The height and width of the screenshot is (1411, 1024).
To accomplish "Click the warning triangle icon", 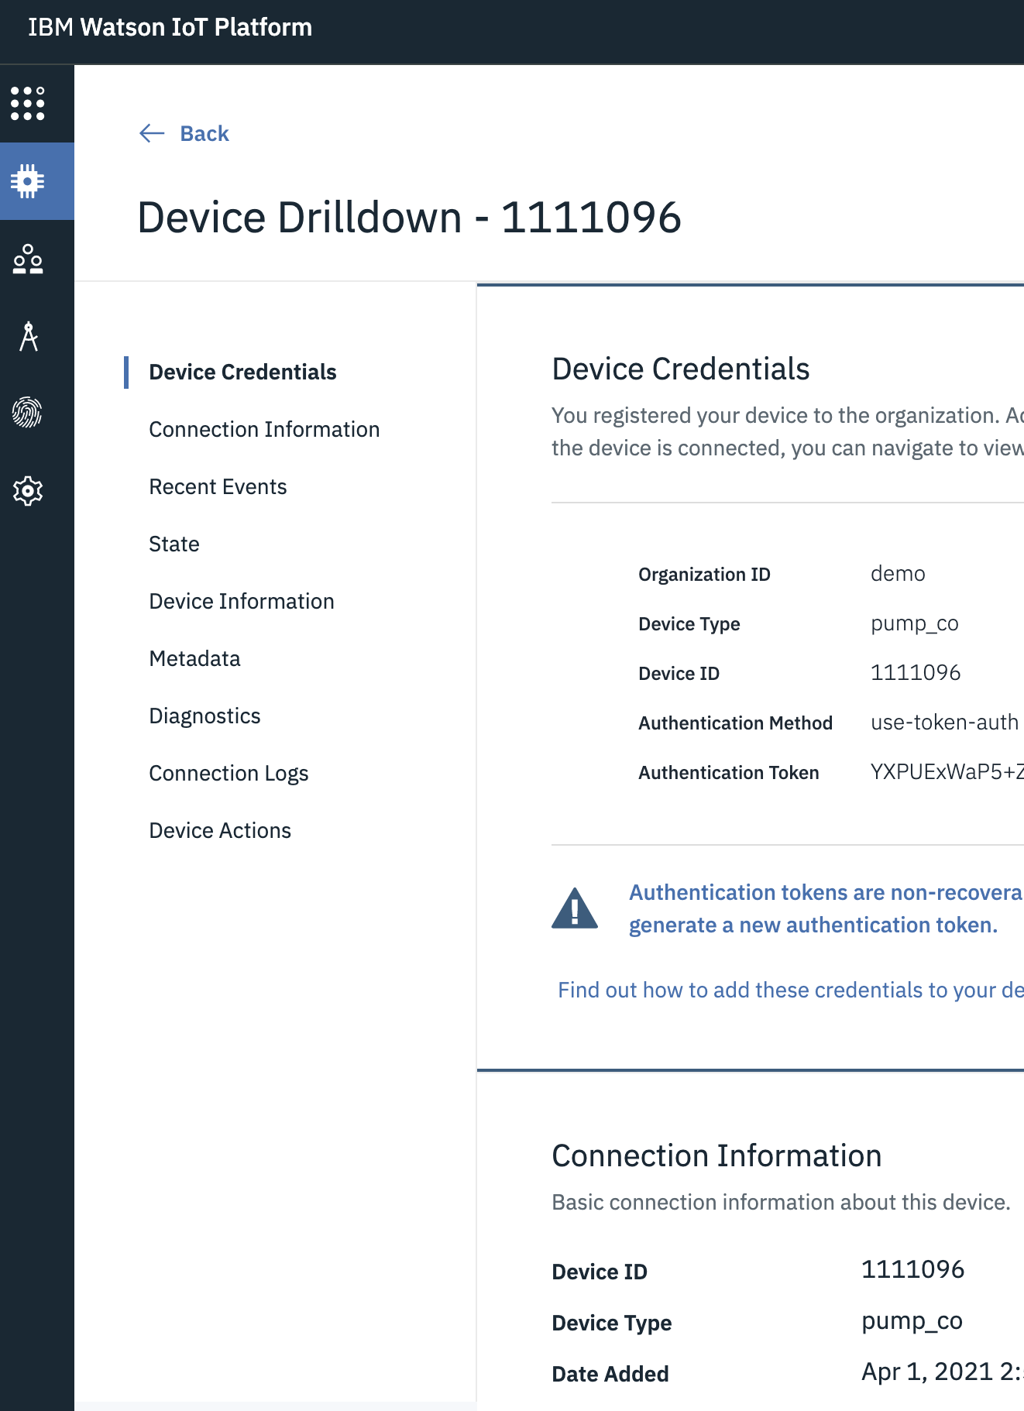I will (x=575, y=908).
